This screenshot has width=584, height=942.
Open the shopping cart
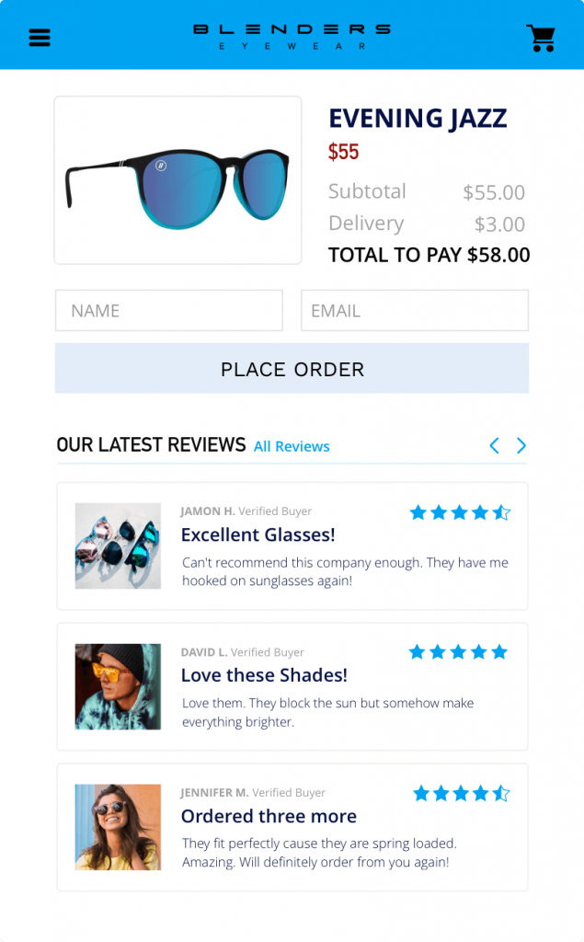tap(541, 37)
